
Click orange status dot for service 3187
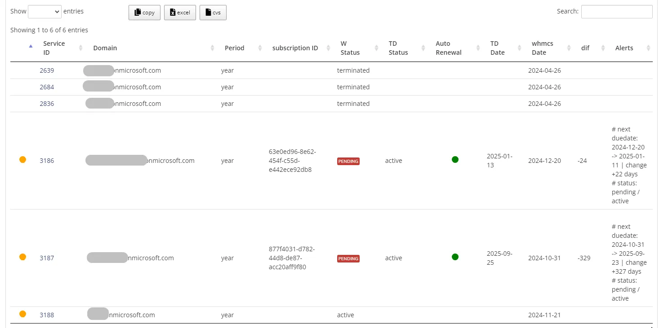pyautogui.click(x=22, y=257)
